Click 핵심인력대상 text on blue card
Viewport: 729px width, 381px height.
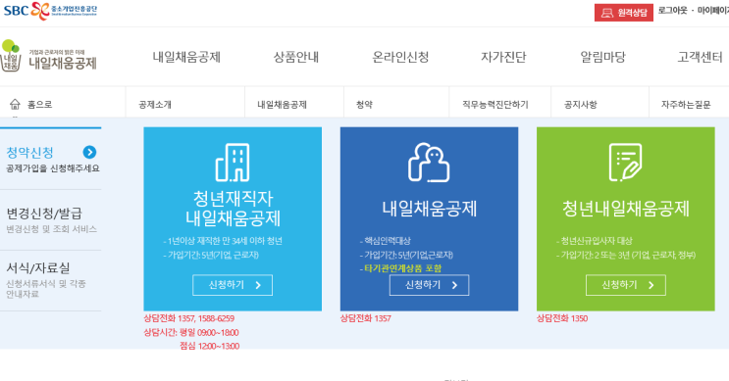388,241
